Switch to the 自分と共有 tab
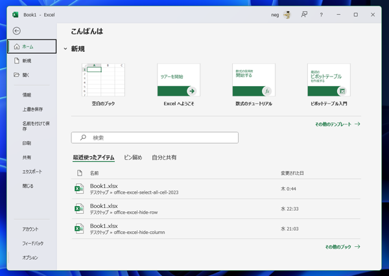The width and height of the screenshot is (389, 276). click(x=164, y=157)
